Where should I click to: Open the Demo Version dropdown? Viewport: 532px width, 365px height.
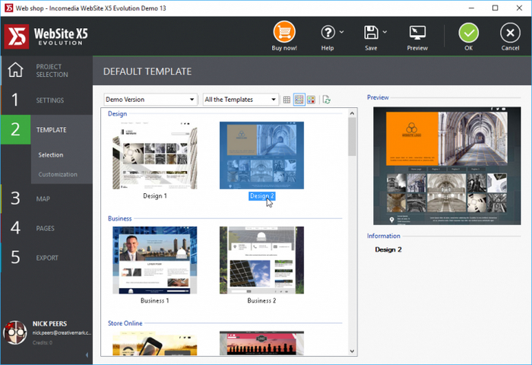click(x=150, y=100)
